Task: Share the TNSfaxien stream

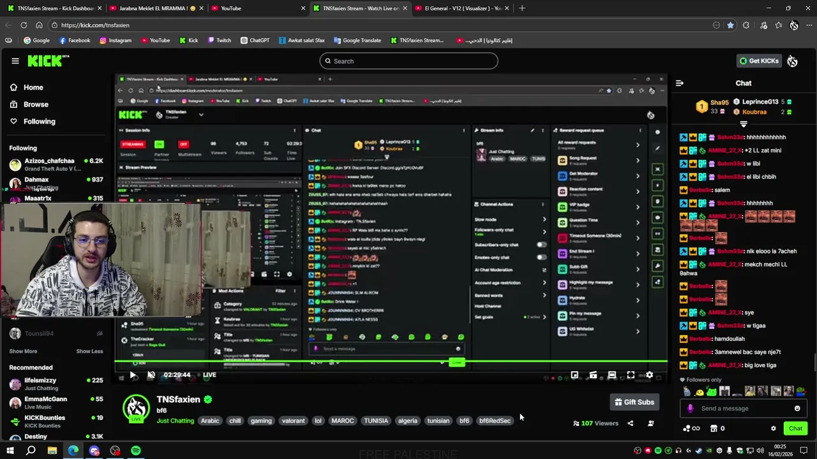Action: point(630,423)
